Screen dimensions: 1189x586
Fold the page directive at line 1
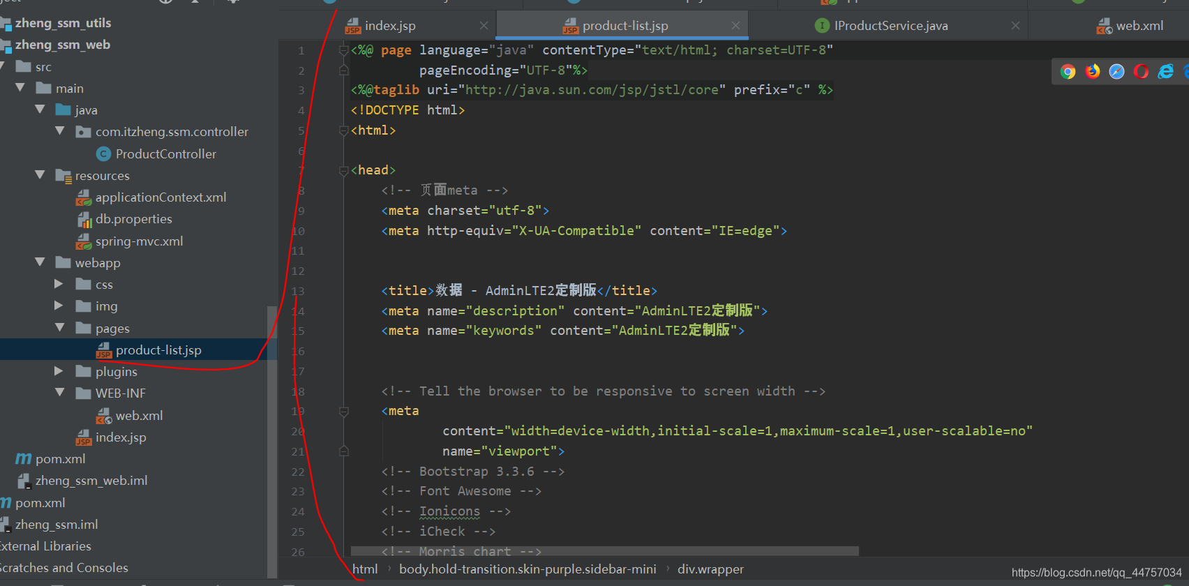(x=343, y=50)
